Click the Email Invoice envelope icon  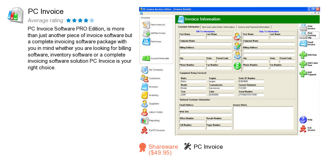[303, 43]
